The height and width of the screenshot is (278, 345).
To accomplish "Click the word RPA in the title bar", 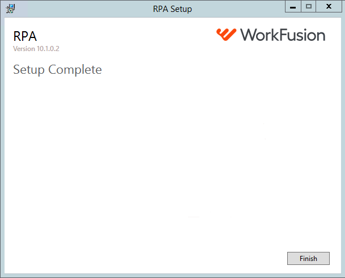I will pyautogui.click(x=161, y=9).
